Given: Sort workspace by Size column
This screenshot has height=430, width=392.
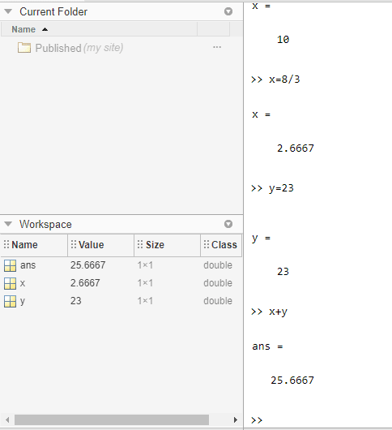Looking at the screenshot, I should point(168,245).
